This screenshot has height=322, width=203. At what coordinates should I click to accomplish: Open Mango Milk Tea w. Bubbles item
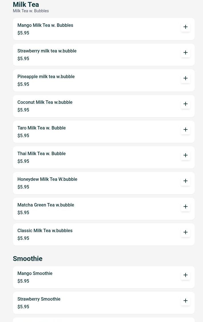click(x=45, y=25)
